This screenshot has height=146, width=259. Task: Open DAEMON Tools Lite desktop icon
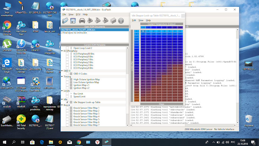pyautogui.click(x=21, y=47)
